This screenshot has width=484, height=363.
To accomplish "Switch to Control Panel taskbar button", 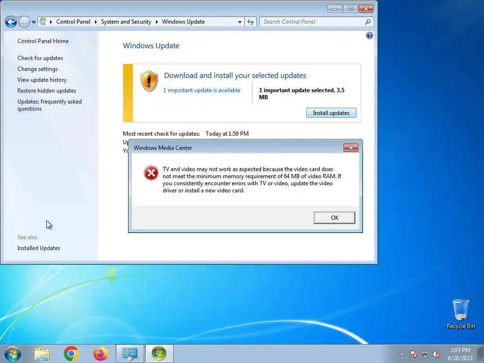I will click(x=130, y=354).
